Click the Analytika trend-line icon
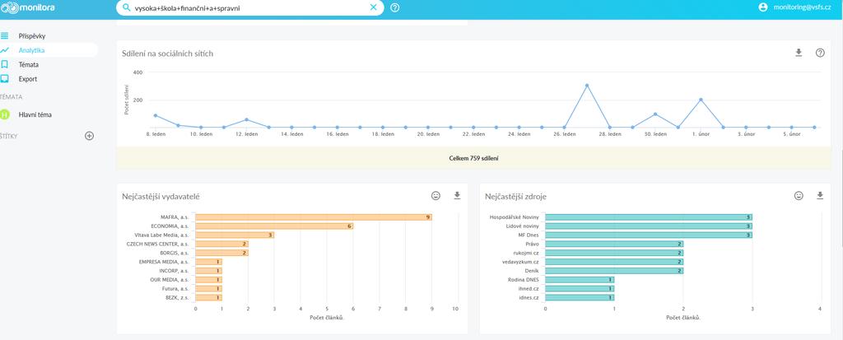 pyautogui.click(x=4, y=50)
